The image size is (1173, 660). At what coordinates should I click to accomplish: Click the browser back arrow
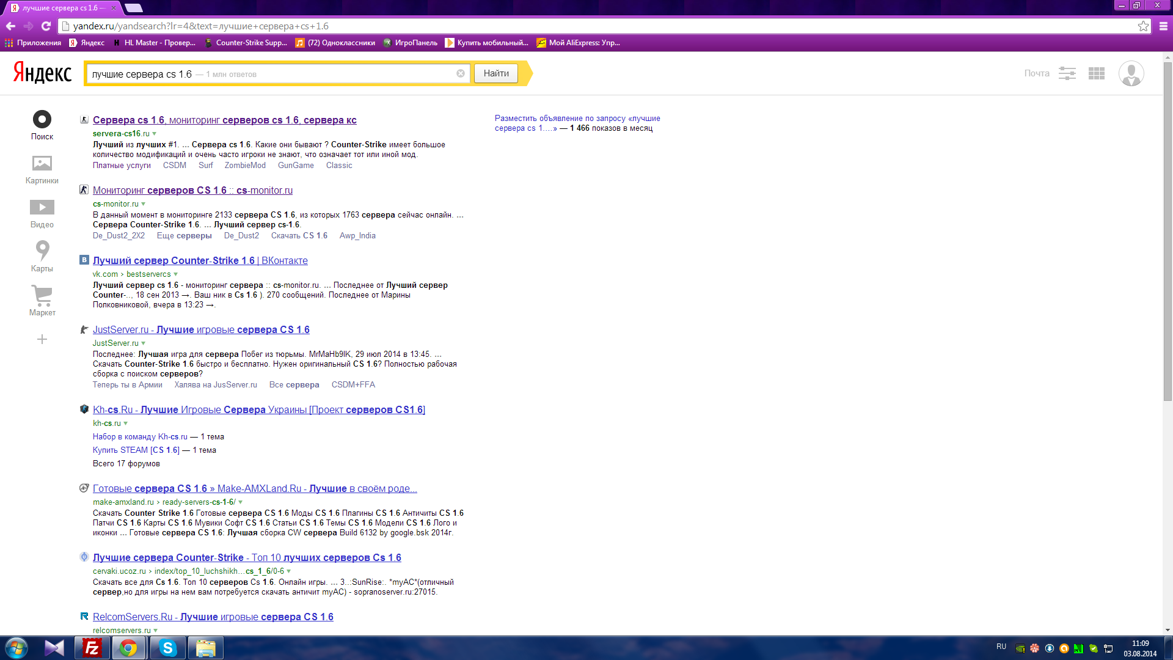10,26
